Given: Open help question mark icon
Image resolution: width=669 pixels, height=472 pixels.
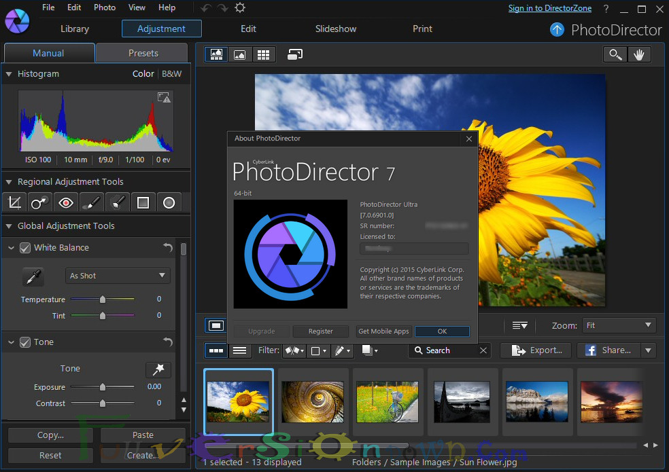Looking at the screenshot, I should point(606,9).
